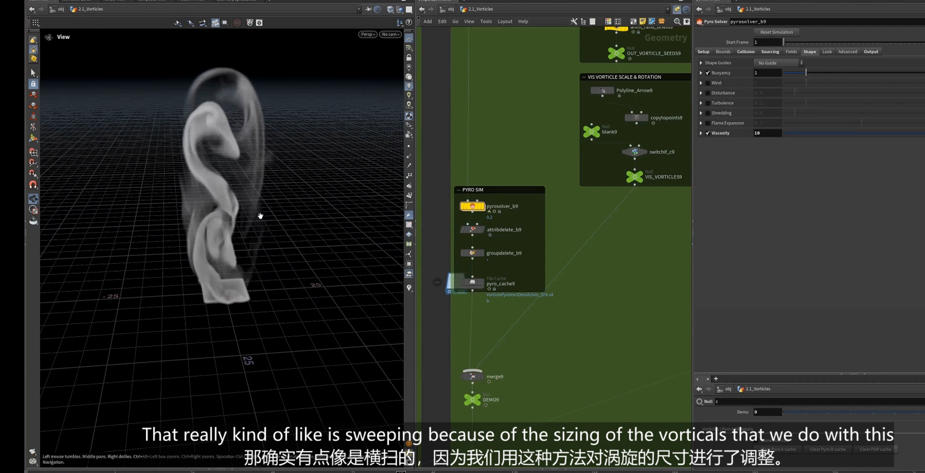The width and height of the screenshot is (925, 473).
Task: Select the pyrosolver_b9 node
Action: click(x=473, y=206)
